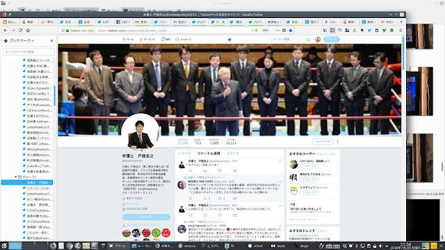Screen dimensions: 445x250
Task: Focus the Twitter keyword search box
Action: [291, 40]
